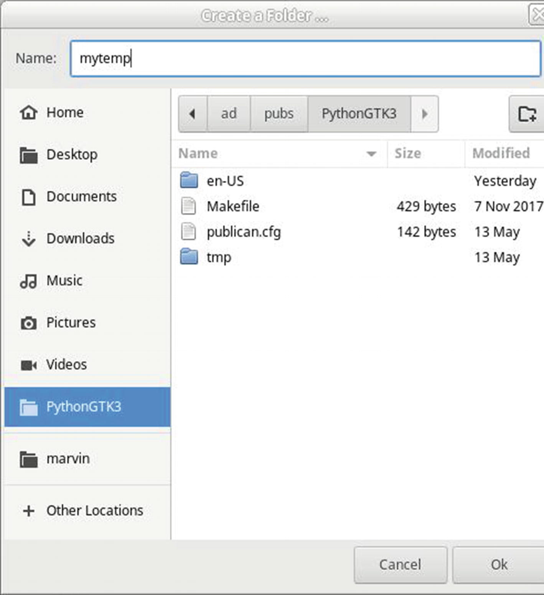Select Downloads in the places sidebar

pyautogui.click(x=80, y=238)
